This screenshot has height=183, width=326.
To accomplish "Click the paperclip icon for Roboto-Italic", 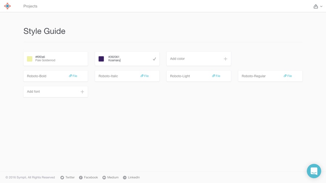I will [x=142, y=76].
